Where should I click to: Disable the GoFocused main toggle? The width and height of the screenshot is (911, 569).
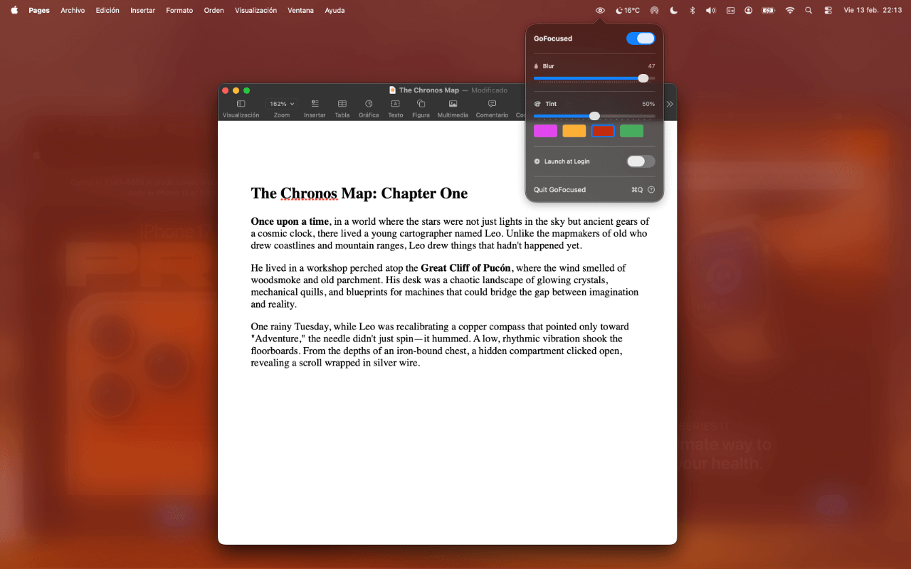[x=640, y=38]
